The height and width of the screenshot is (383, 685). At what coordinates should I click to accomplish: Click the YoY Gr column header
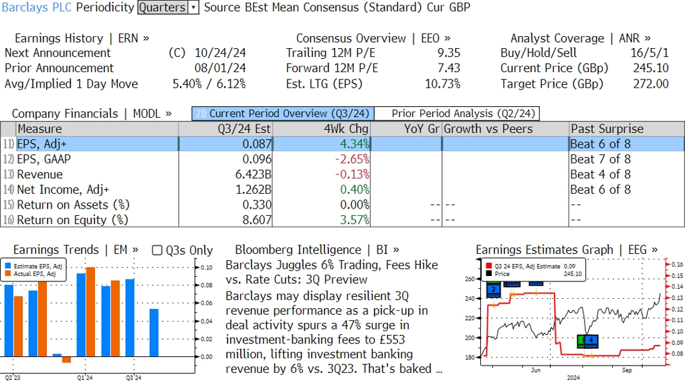[x=406, y=129]
